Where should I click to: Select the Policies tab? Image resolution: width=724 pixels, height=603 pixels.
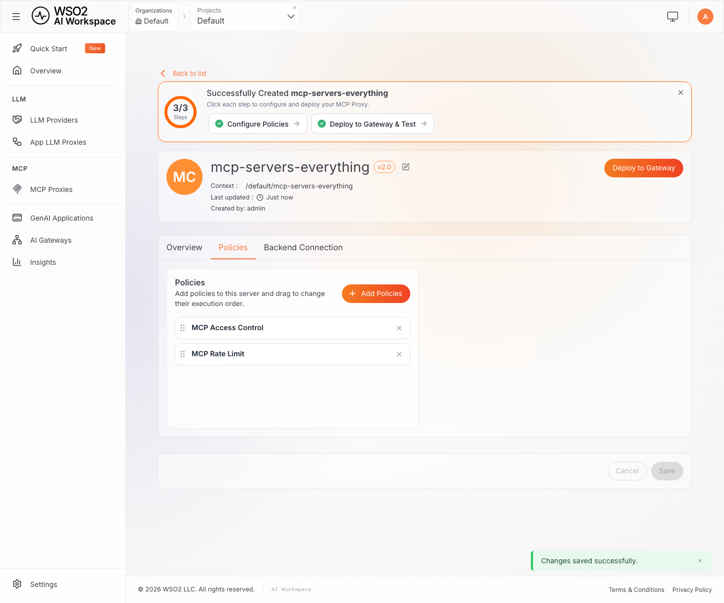click(x=233, y=247)
